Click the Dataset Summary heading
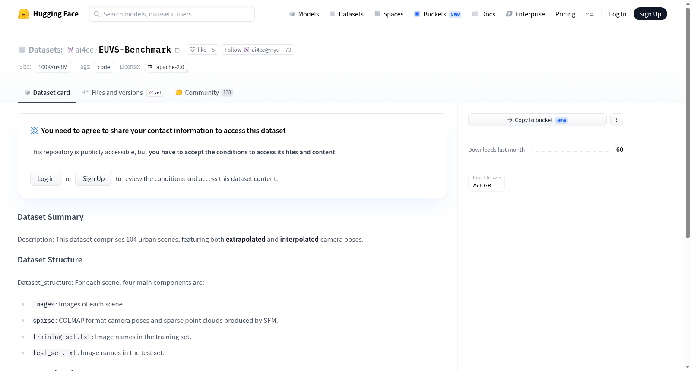Screen dimensions: 691x371 click(x=51, y=217)
